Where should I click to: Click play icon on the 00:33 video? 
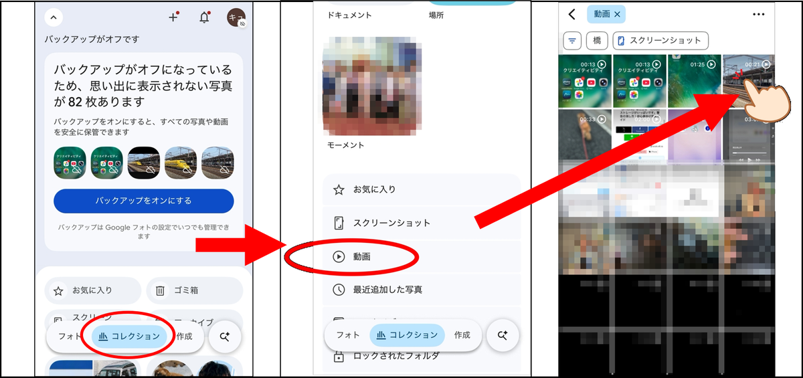coord(602,120)
